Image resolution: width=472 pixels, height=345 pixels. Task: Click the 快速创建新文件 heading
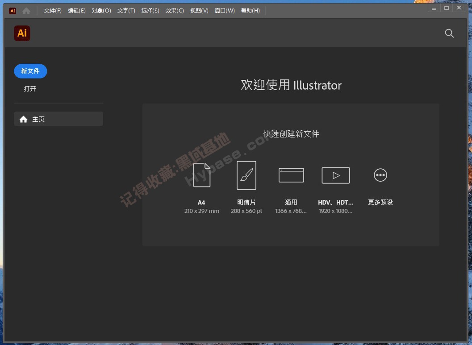(291, 134)
